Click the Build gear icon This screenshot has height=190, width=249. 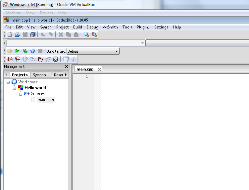click(10, 51)
